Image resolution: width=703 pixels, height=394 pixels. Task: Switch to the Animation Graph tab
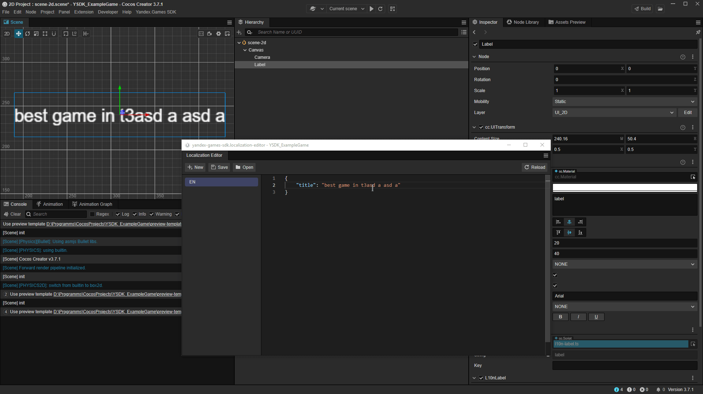coord(92,204)
